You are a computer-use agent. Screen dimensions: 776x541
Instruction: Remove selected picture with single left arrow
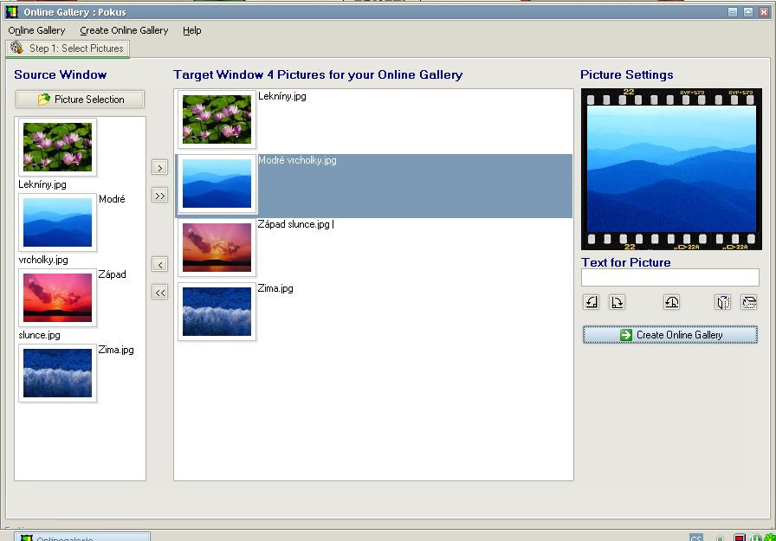pos(160,265)
